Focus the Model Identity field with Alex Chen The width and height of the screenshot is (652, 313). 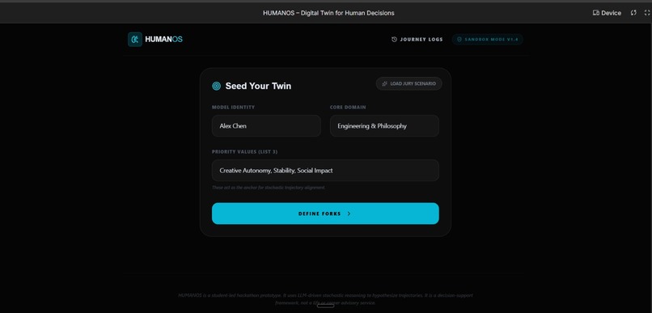[266, 126]
